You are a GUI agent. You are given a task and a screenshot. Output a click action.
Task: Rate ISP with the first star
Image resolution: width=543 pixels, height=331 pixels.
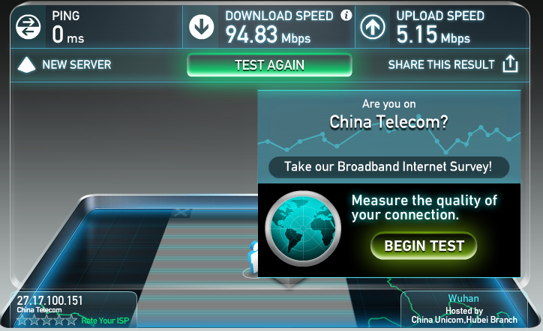pyautogui.click(x=22, y=320)
